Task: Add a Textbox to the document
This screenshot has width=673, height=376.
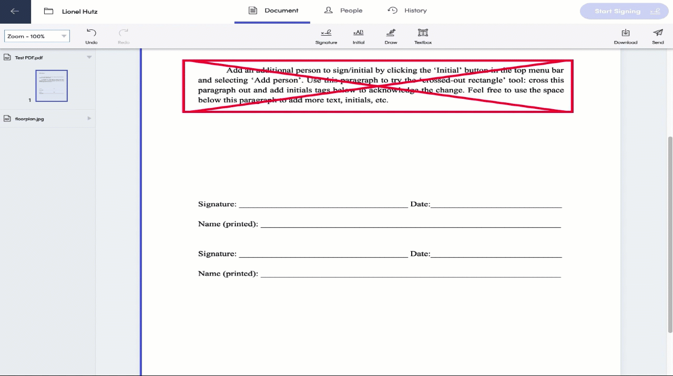Action: (423, 36)
